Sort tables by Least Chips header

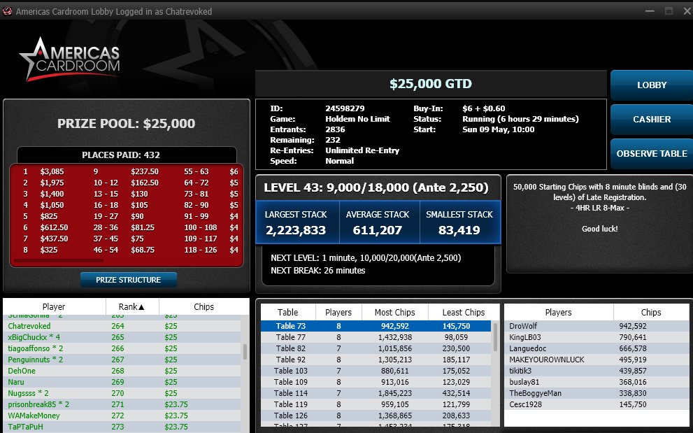pyautogui.click(x=463, y=312)
